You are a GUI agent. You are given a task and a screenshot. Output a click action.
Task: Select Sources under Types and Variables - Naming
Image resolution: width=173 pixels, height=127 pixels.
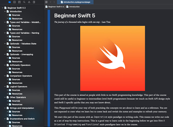coord(16,36)
